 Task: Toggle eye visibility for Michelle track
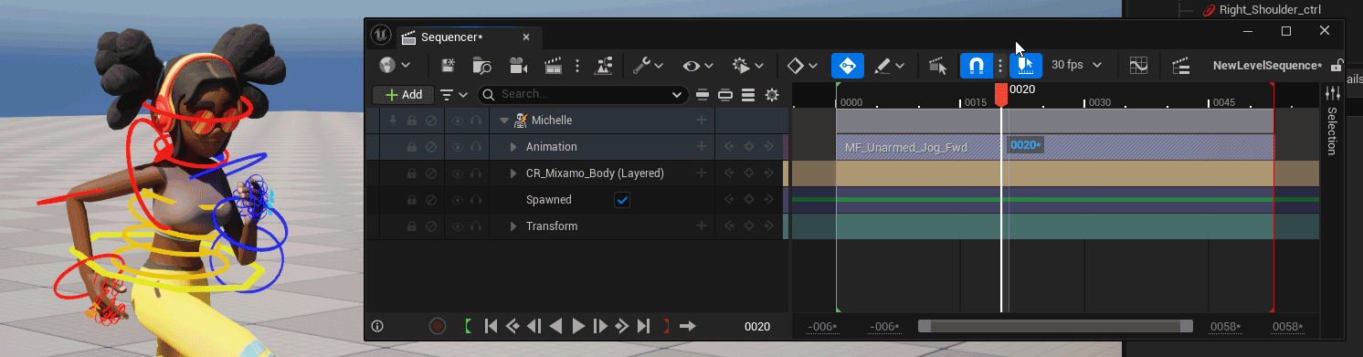pyautogui.click(x=458, y=121)
